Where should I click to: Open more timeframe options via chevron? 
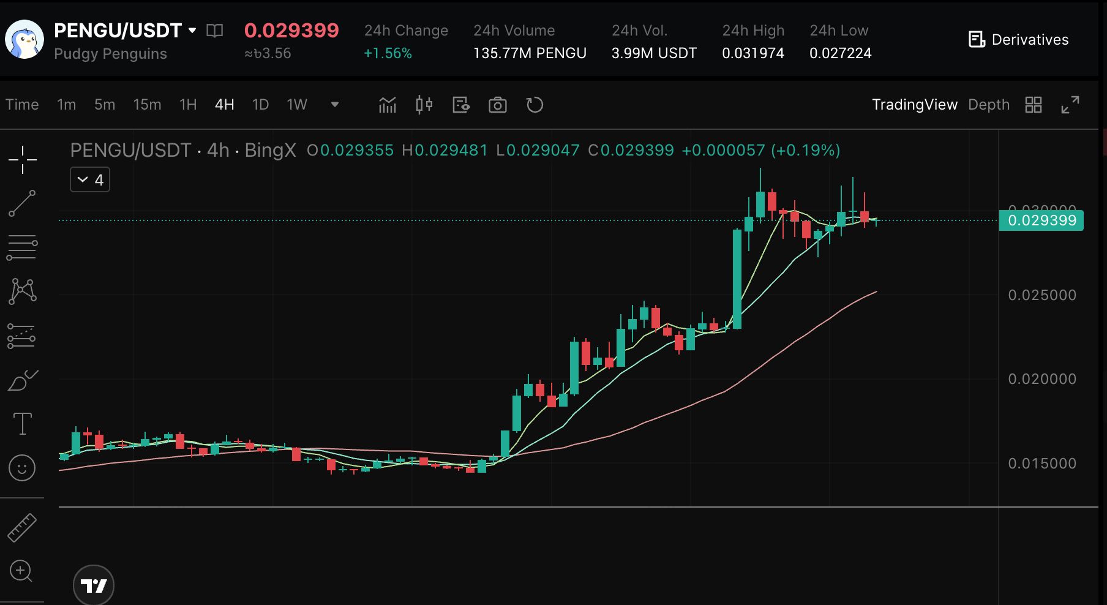pyautogui.click(x=335, y=105)
